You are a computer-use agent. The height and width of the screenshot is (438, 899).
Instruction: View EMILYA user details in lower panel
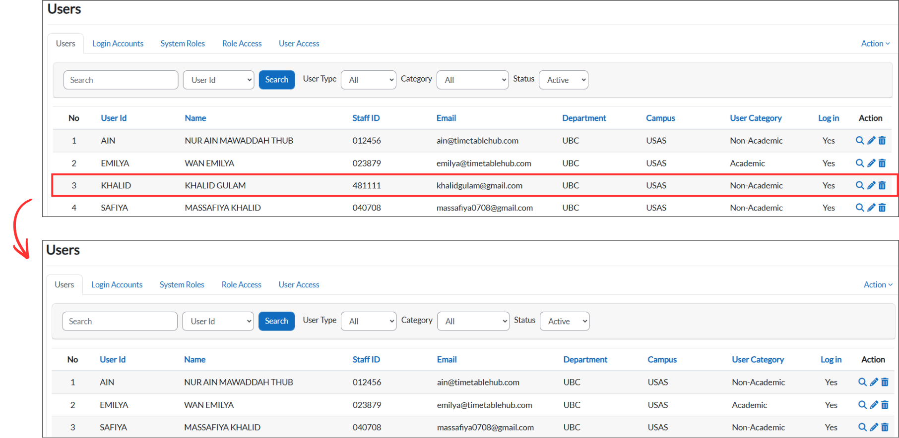862,405
